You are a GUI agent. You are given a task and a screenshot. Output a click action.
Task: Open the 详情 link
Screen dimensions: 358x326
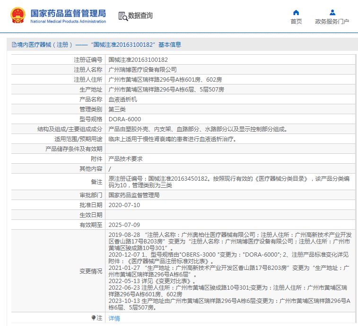tap(114, 318)
